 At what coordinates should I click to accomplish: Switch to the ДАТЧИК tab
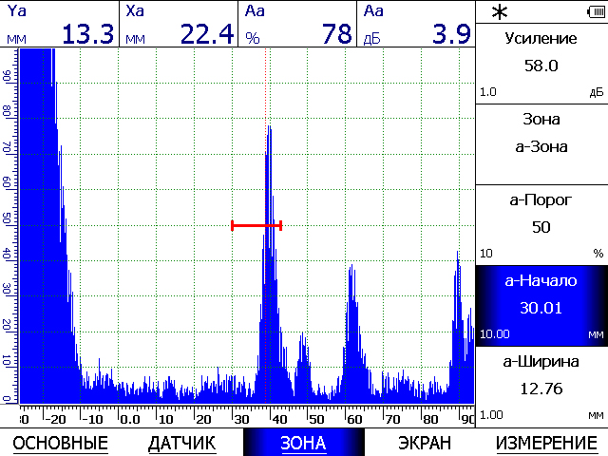tap(181, 443)
